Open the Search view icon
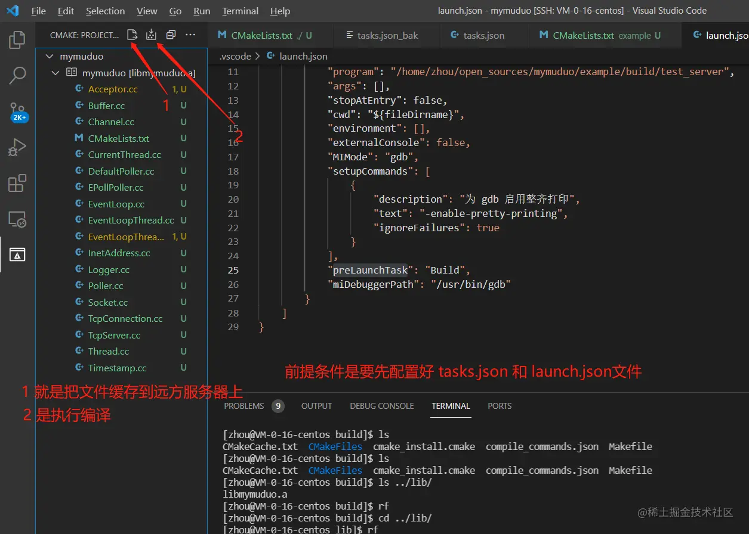 click(x=16, y=75)
